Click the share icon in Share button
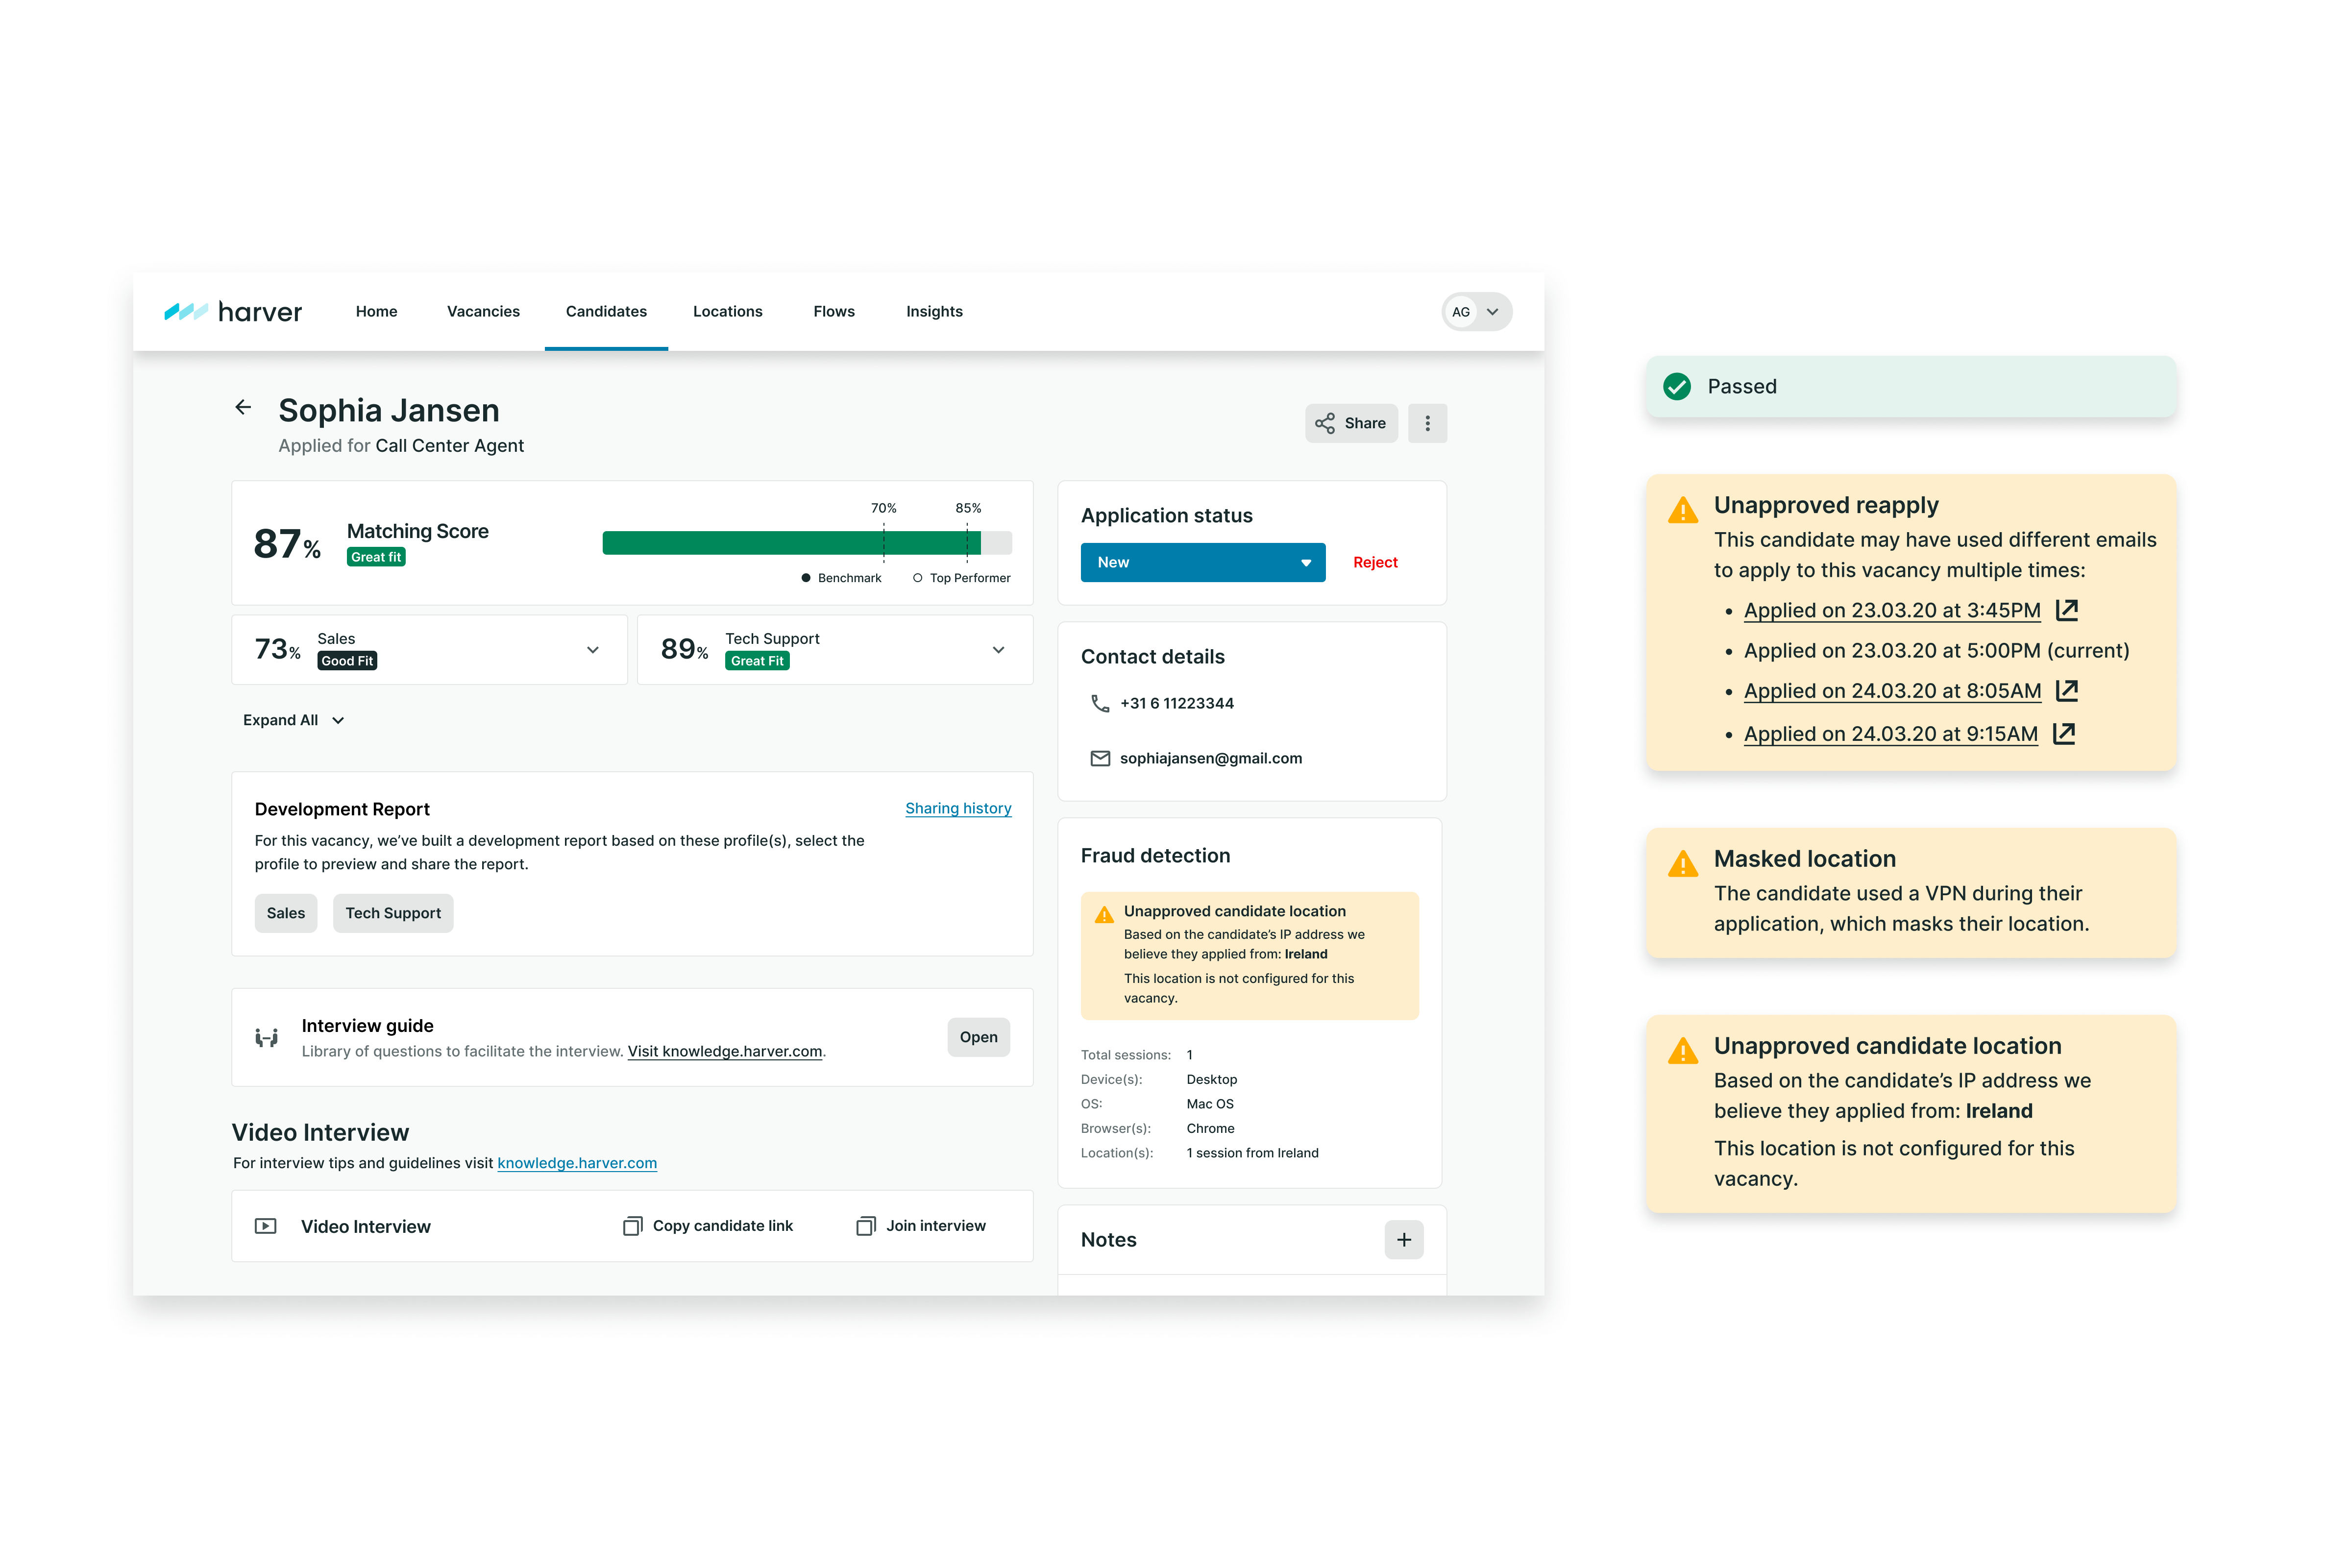Viewport: 2352px width, 1568px height. (x=1325, y=423)
